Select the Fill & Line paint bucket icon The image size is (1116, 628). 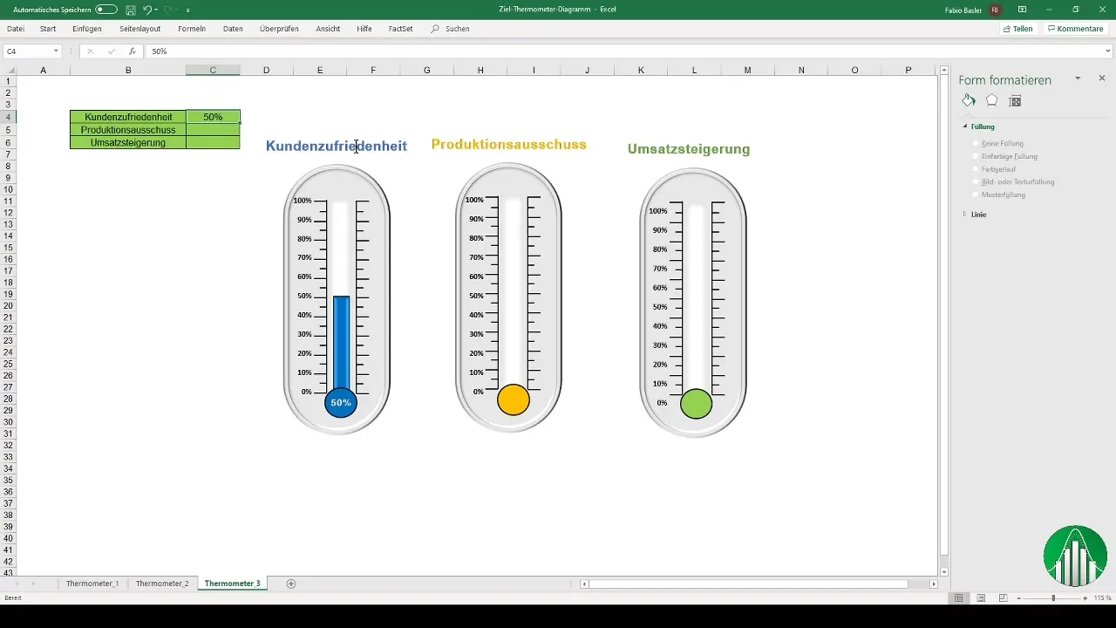[969, 101]
